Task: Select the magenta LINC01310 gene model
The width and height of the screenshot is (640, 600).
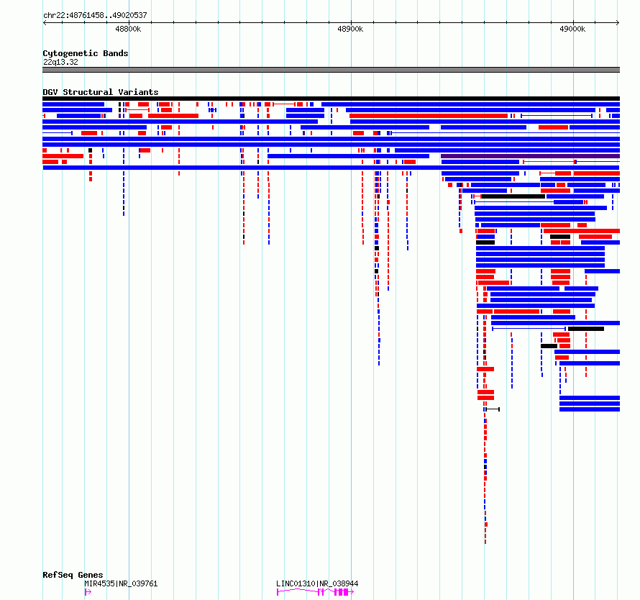Action: [x=315, y=592]
